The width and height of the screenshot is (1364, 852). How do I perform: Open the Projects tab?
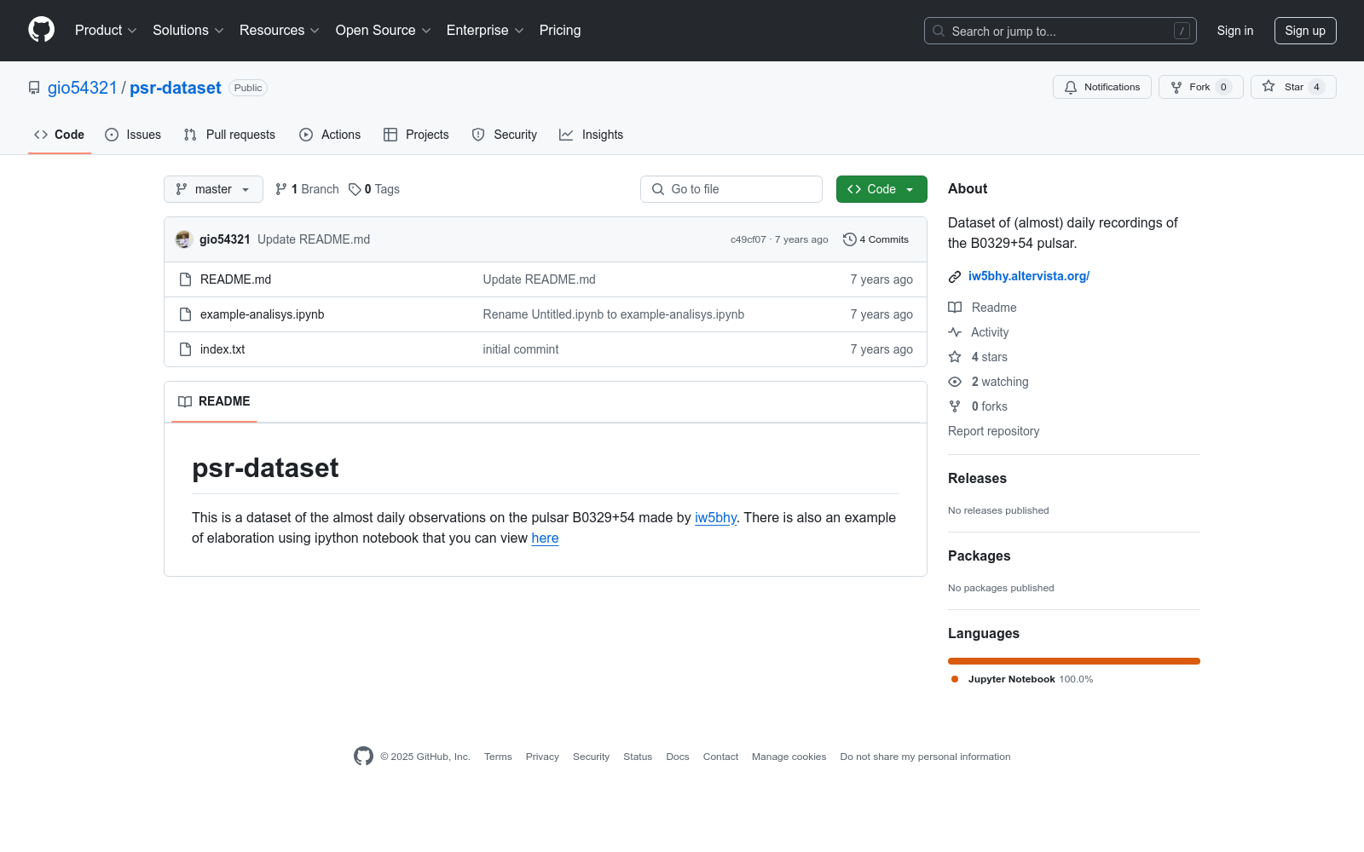(x=416, y=135)
